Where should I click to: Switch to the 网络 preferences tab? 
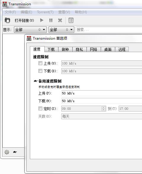[x=93, y=49]
